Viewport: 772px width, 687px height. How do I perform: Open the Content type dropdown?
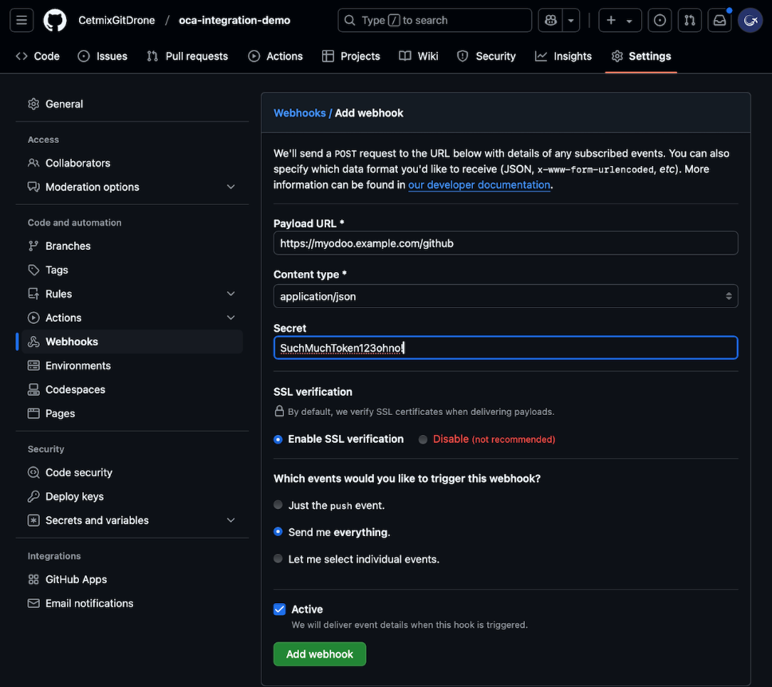click(505, 296)
